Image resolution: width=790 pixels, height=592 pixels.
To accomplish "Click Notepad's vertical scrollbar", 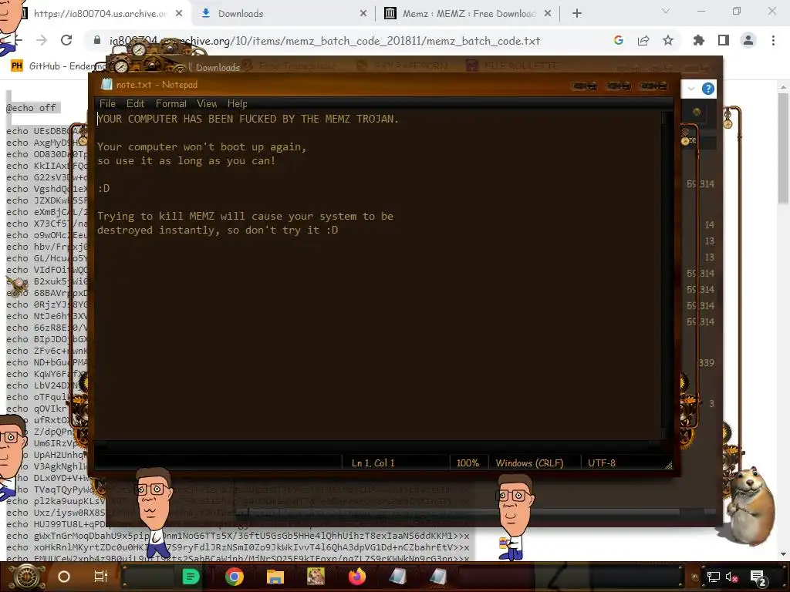I will click(x=667, y=275).
